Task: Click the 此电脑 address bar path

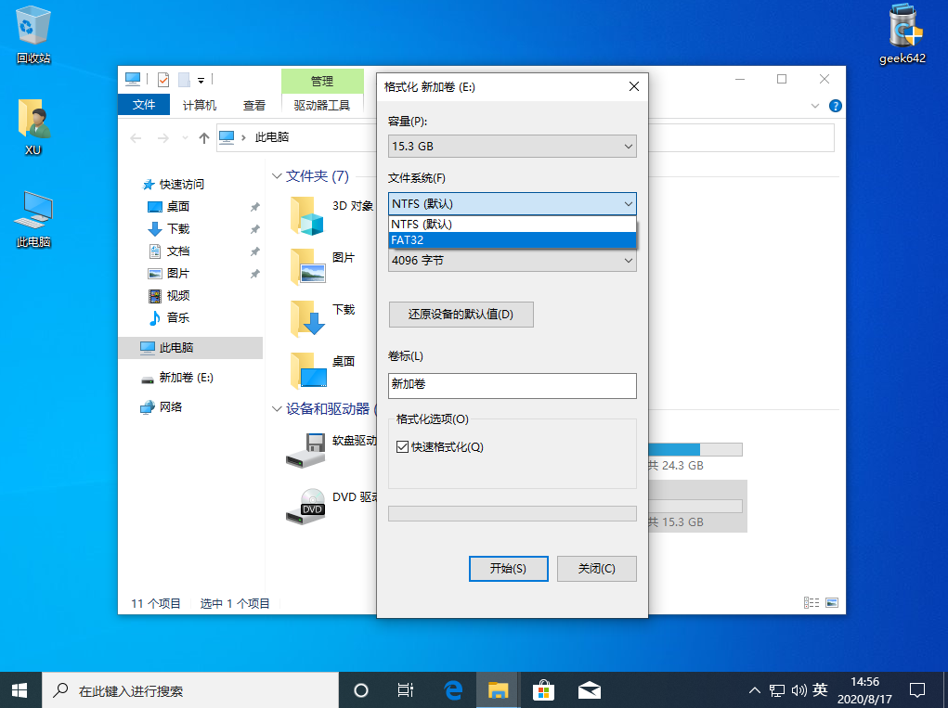Action: pyautogui.click(x=272, y=137)
